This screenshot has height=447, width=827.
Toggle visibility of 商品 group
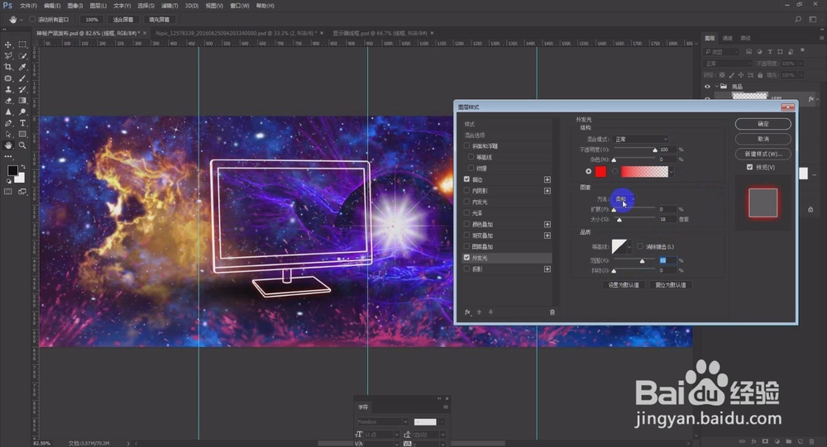pyautogui.click(x=707, y=87)
